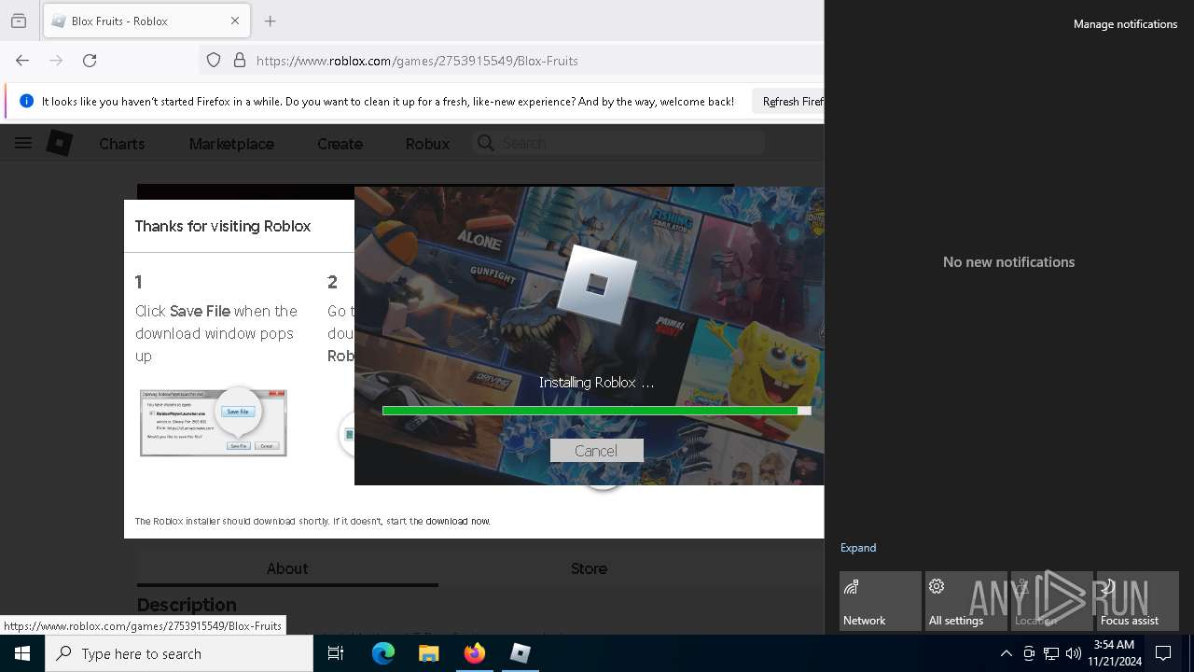Open the Marketplace menu item
Image resolution: width=1194 pixels, height=672 pixels.
tap(231, 144)
